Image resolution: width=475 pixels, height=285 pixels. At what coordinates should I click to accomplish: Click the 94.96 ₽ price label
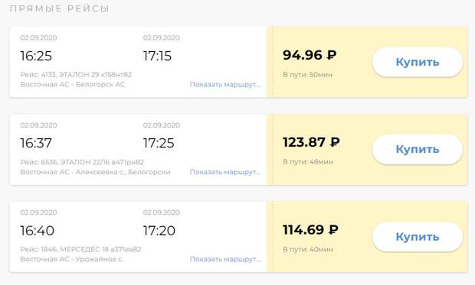pyautogui.click(x=310, y=55)
